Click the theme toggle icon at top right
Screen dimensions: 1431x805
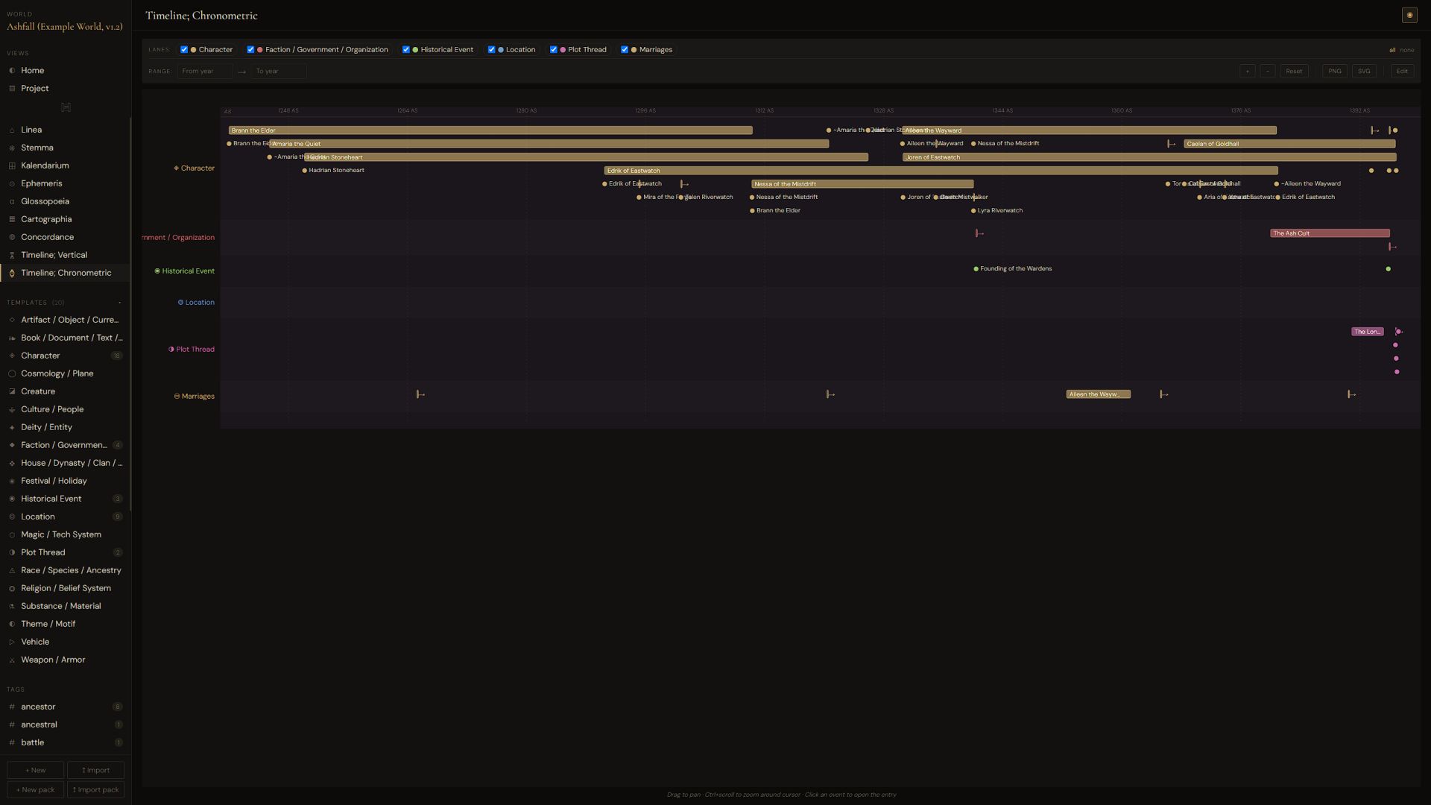click(x=1409, y=15)
